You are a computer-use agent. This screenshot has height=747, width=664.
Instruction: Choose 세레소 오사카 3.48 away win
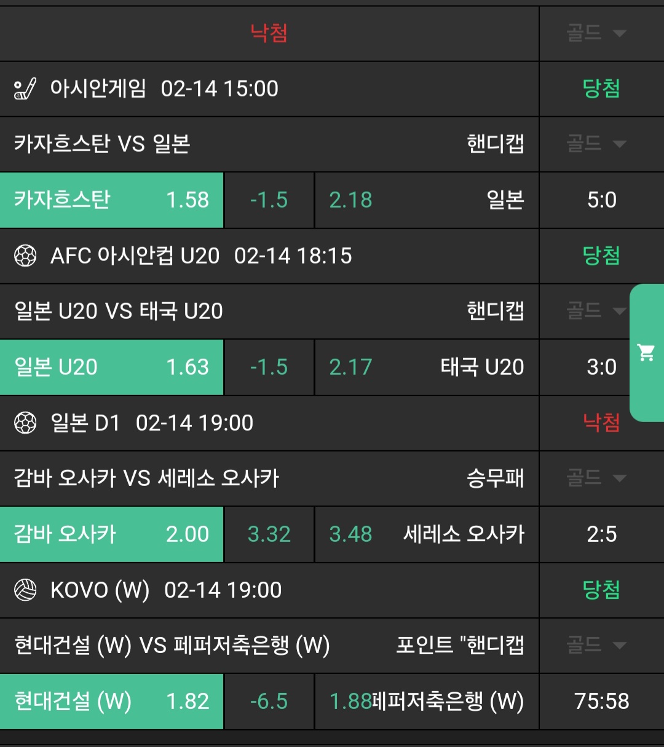pos(426,534)
